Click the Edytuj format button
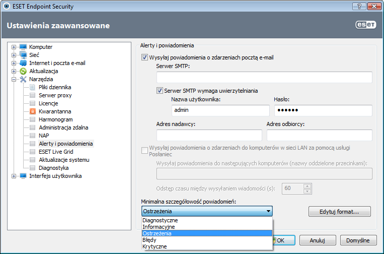The height and width of the screenshot is (254, 384). pyautogui.click(x=339, y=212)
